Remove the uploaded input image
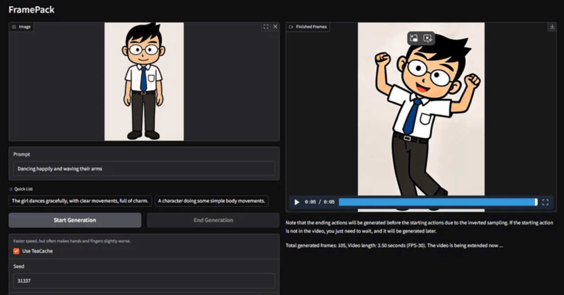 tap(275, 27)
